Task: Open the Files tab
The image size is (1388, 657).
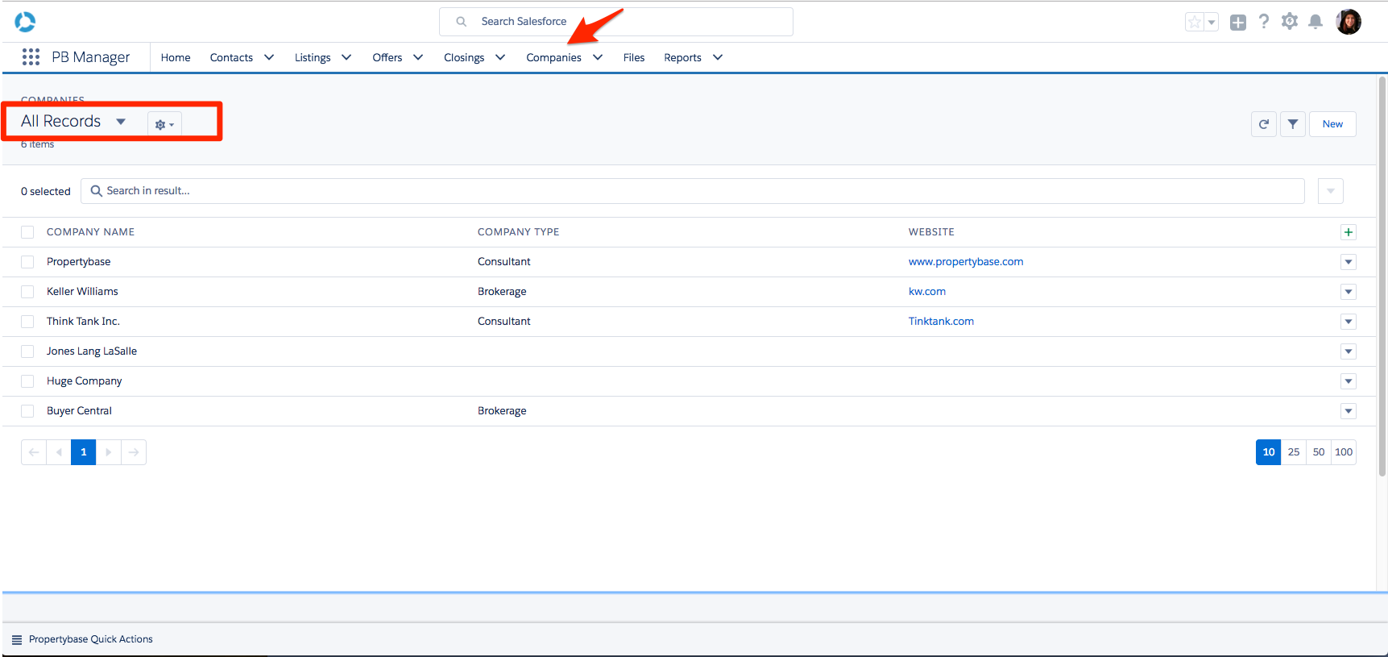Action: tap(634, 57)
